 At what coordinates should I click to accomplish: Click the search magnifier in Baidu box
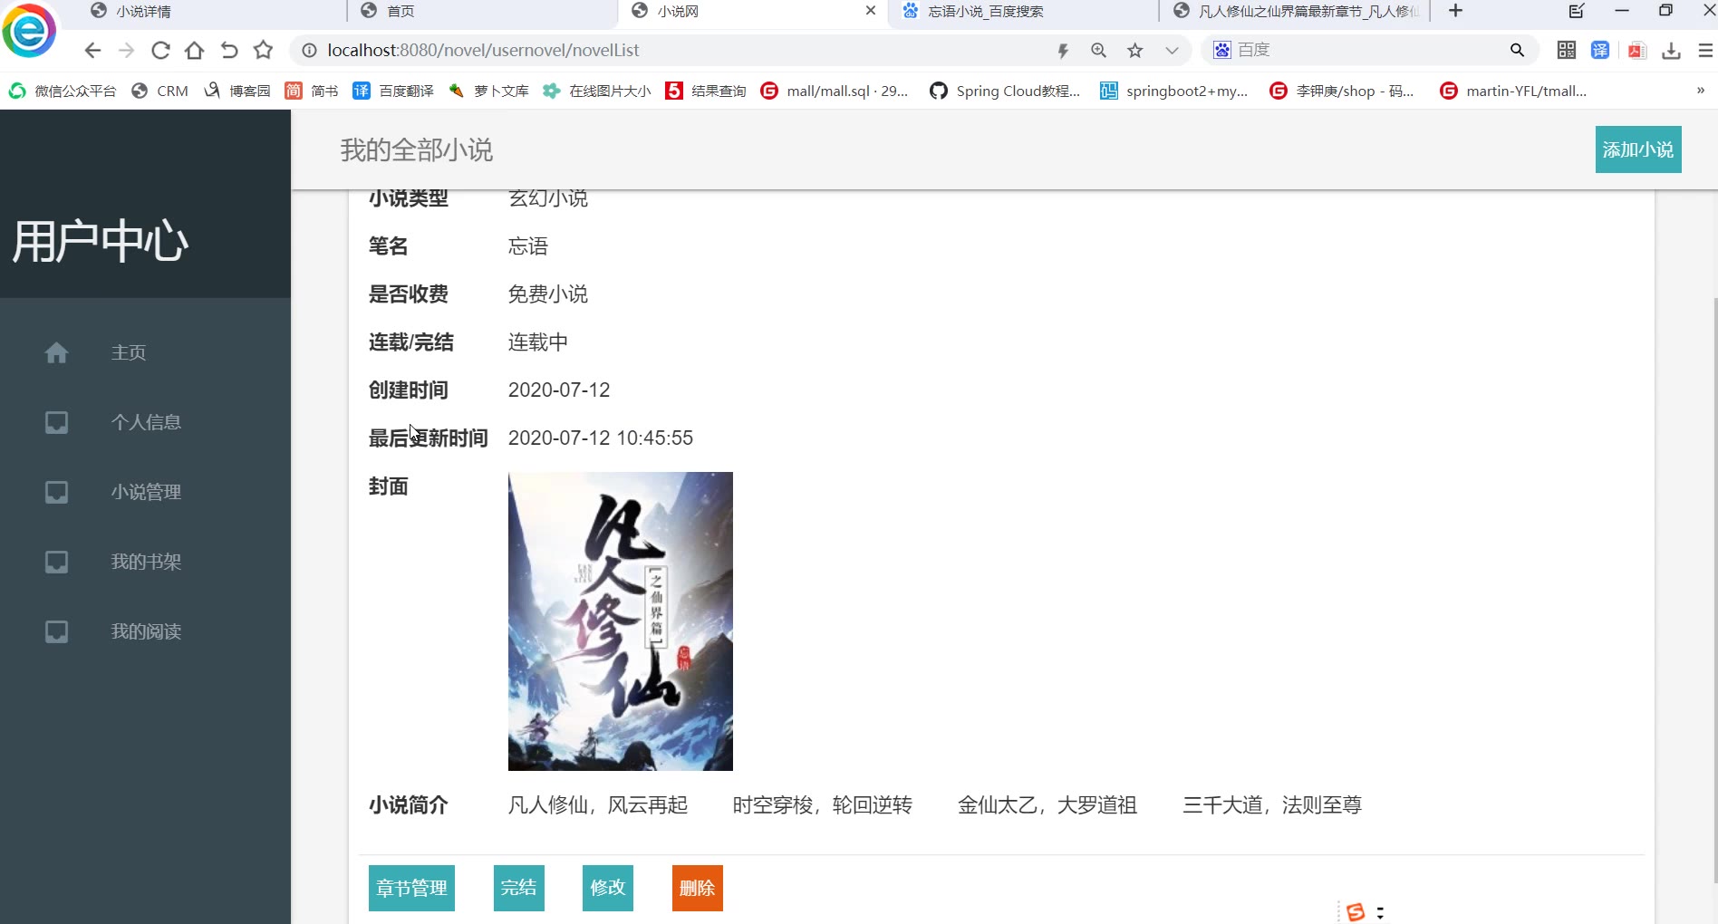(x=1517, y=51)
